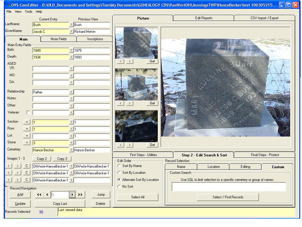Open Final Steps - Protect tab
This screenshot has height=227, width=302.
coord(265,155)
